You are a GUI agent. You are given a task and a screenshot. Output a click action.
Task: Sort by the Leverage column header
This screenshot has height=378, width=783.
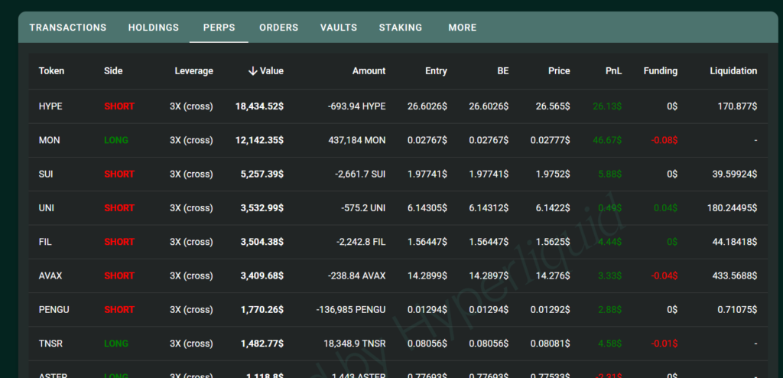click(x=193, y=71)
